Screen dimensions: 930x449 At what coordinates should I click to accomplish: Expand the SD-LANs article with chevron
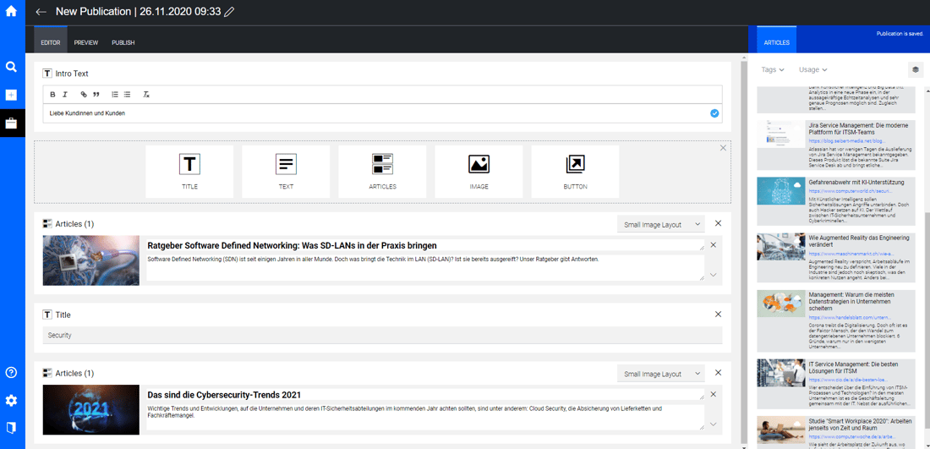coord(713,275)
